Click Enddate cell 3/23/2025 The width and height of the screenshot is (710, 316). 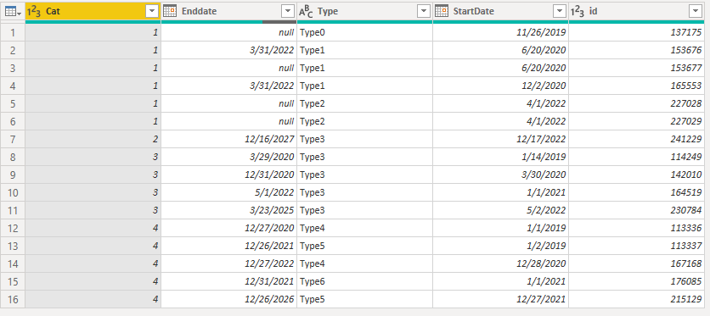pos(228,210)
